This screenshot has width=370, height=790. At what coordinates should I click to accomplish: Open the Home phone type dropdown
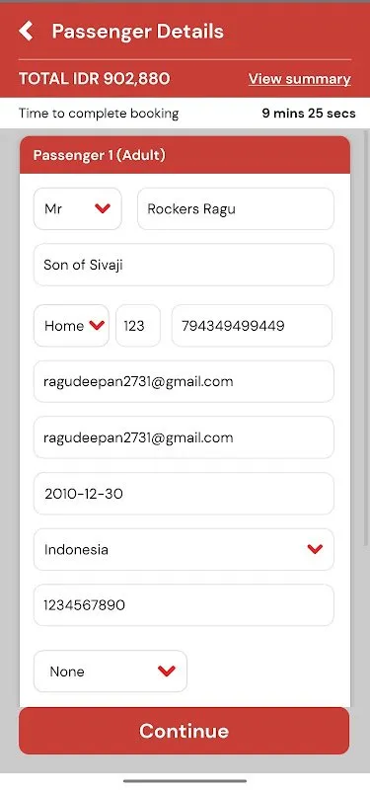pos(71,326)
